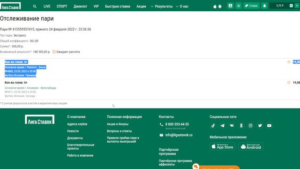Click the footer email envelope icon
The image size is (300, 169).
click(161, 135)
